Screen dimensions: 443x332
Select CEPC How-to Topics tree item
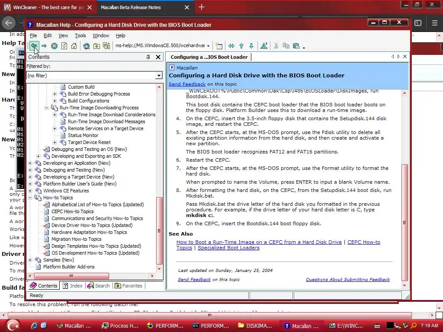(72, 211)
